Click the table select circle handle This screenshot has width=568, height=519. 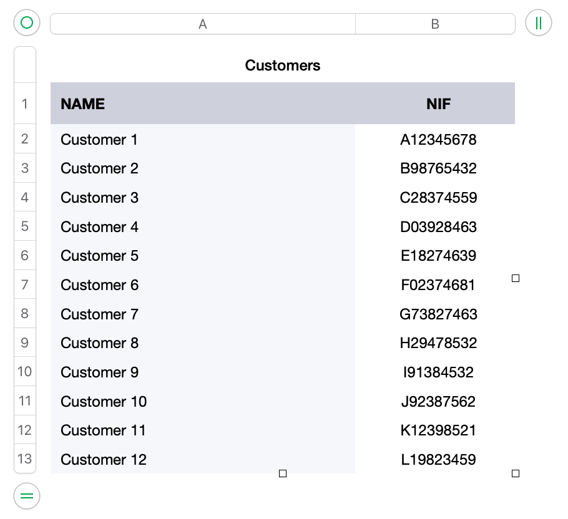(x=27, y=23)
